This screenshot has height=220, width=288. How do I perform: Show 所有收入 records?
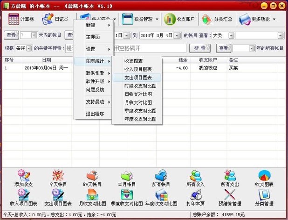(x=195, y=178)
